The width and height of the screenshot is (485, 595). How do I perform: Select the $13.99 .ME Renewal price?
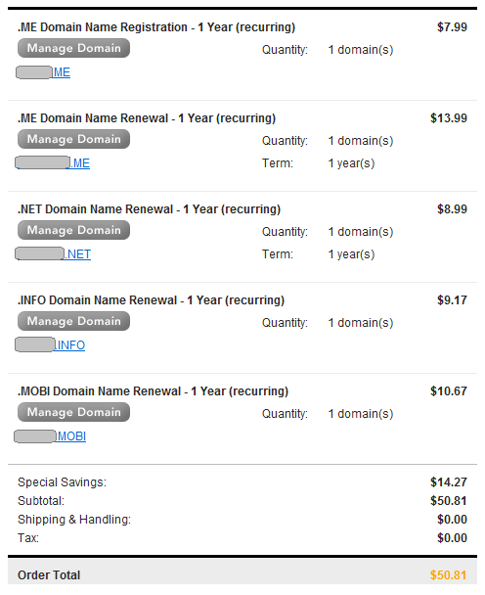(x=449, y=118)
